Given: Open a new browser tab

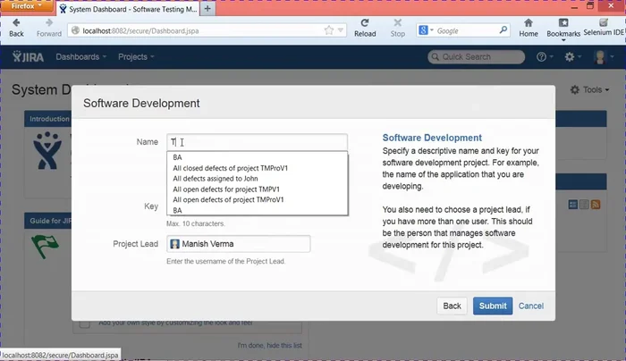Looking at the screenshot, I should point(207,8).
